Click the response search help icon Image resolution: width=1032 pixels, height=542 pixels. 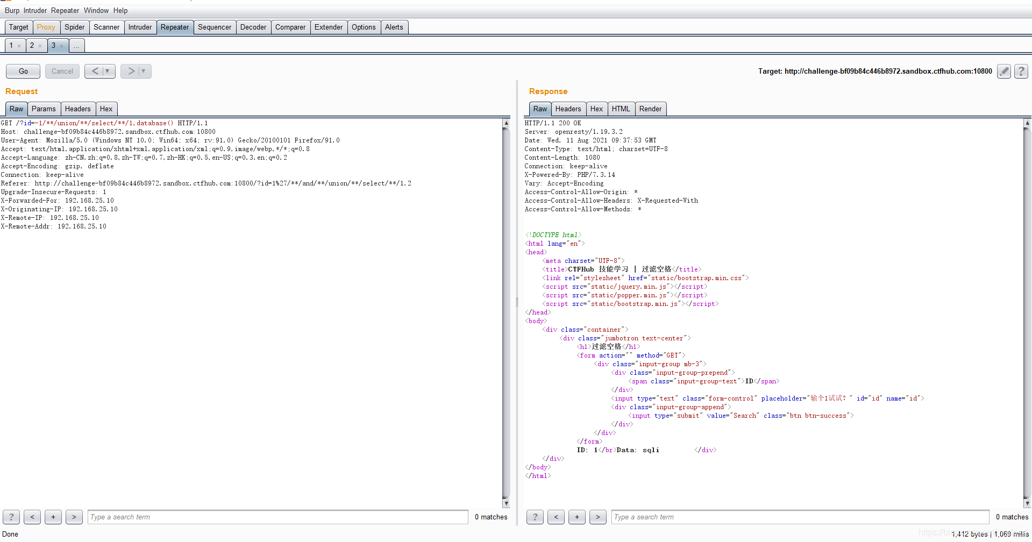pyautogui.click(x=535, y=517)
